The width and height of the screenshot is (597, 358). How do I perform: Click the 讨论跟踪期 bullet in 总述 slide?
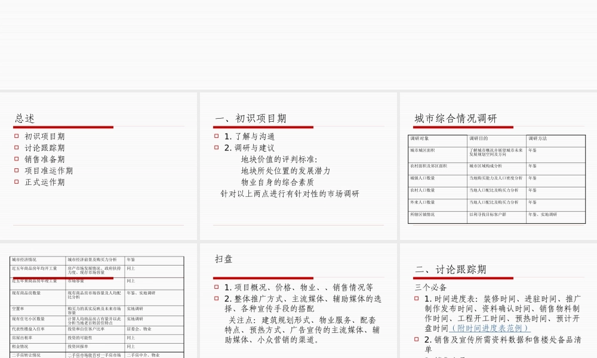[x=45, y=147]
